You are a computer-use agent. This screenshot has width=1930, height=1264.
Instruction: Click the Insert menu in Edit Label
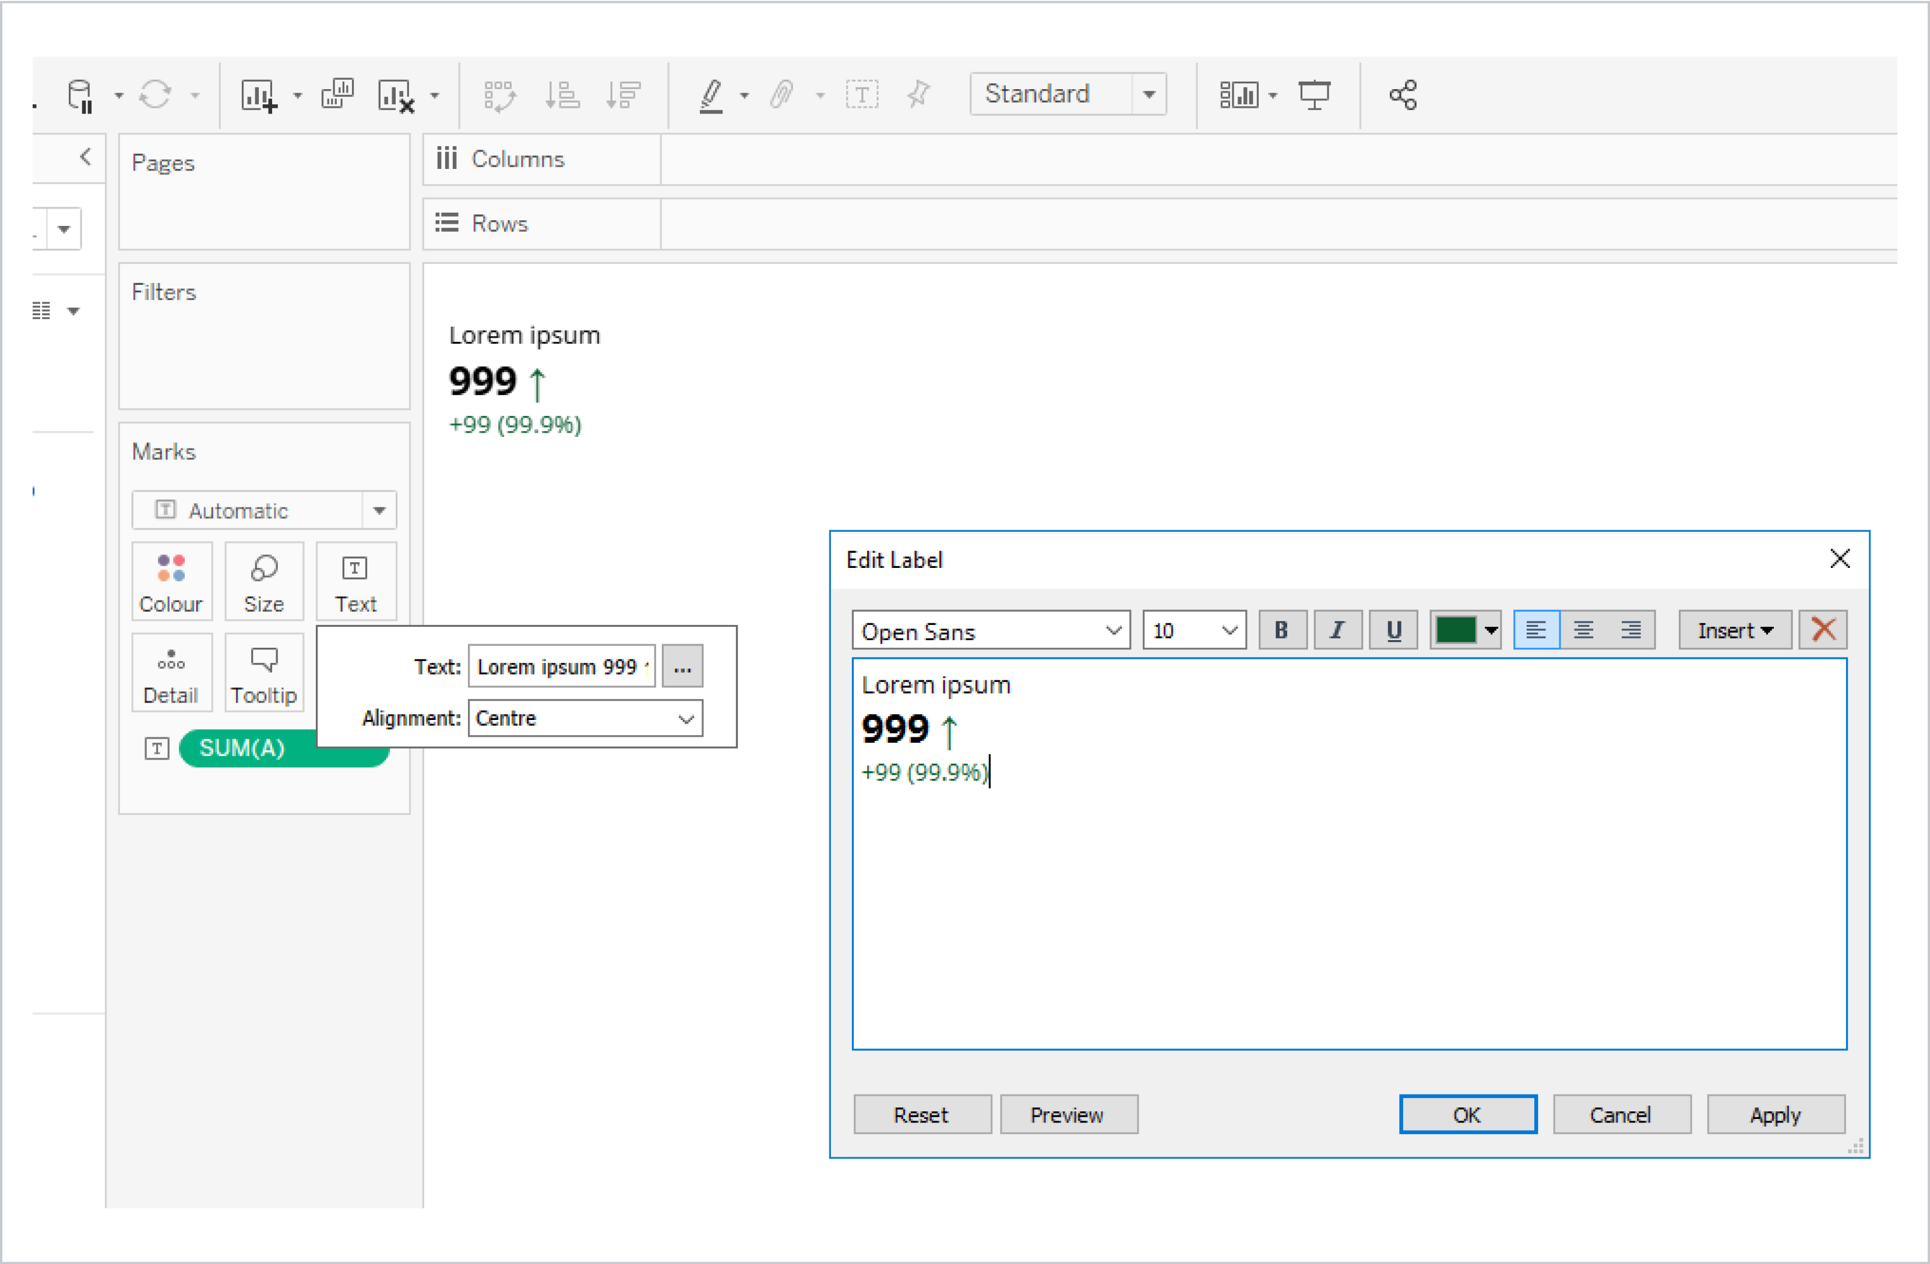pos(1731,631)
